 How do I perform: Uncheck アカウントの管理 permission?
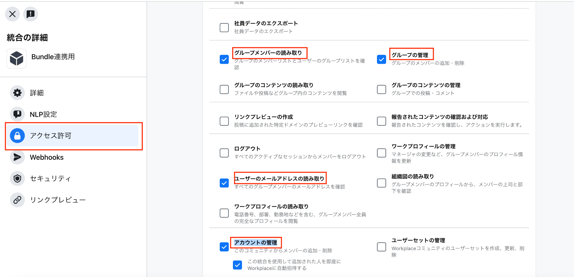tap(224, 247)
